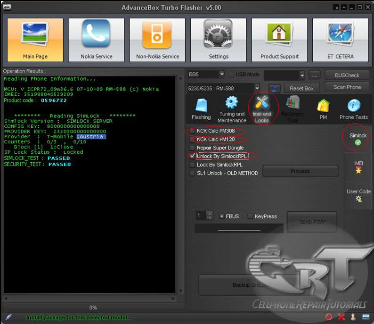
Task: Click the SP Lock Status Locked line
Action: point(44,152)
